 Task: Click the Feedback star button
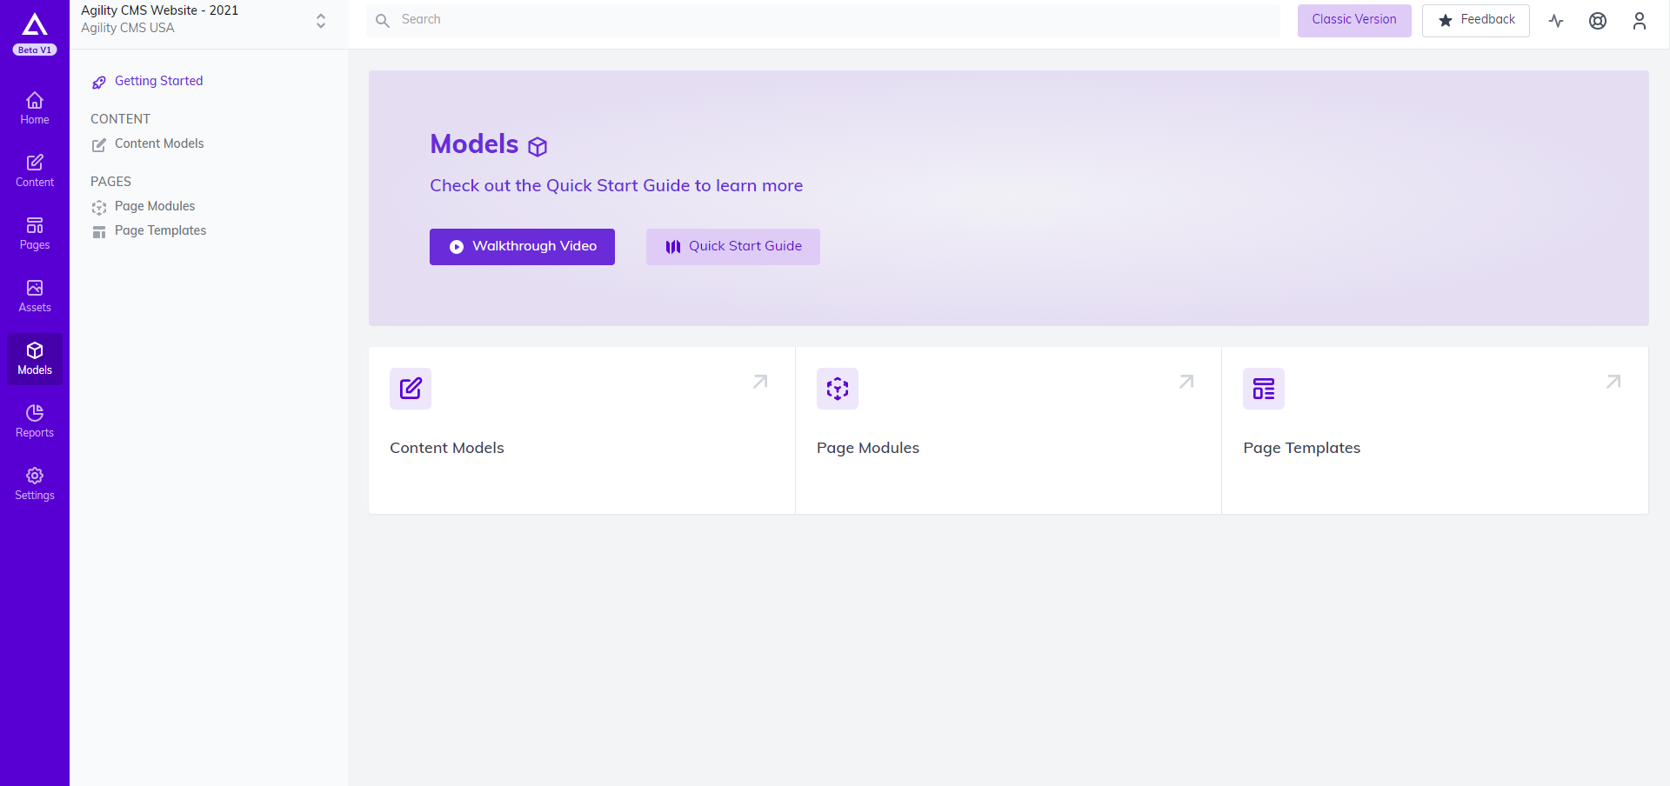(1475, 20)
